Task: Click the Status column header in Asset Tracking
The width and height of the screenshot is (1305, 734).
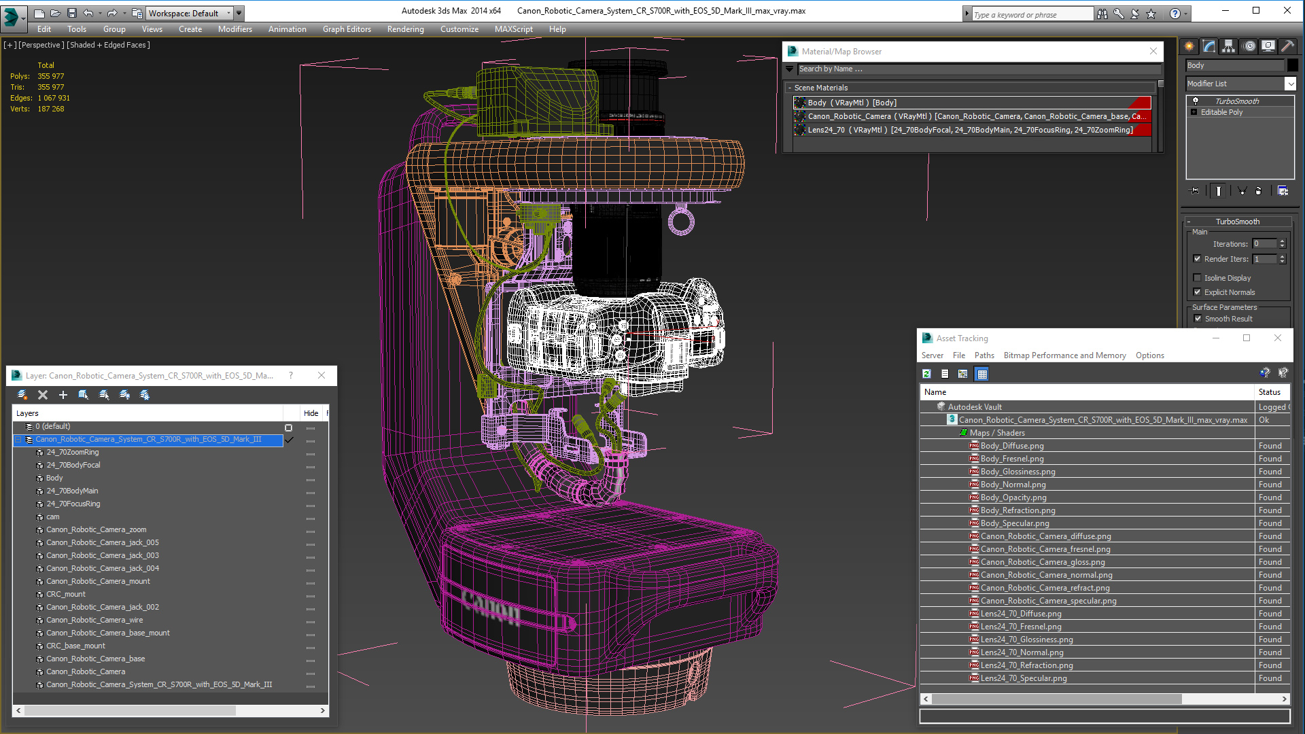Action: click(1269, 392)
